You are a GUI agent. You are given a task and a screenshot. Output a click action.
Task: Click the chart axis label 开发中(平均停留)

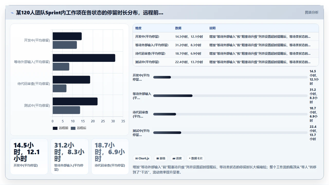click(37, 41)
